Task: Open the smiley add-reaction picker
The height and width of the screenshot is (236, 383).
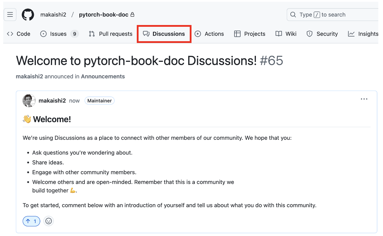Action: coord(49,221)
